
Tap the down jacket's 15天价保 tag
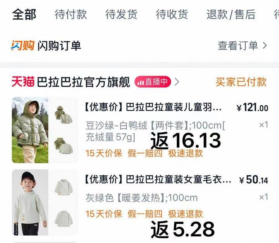[104, 153]
